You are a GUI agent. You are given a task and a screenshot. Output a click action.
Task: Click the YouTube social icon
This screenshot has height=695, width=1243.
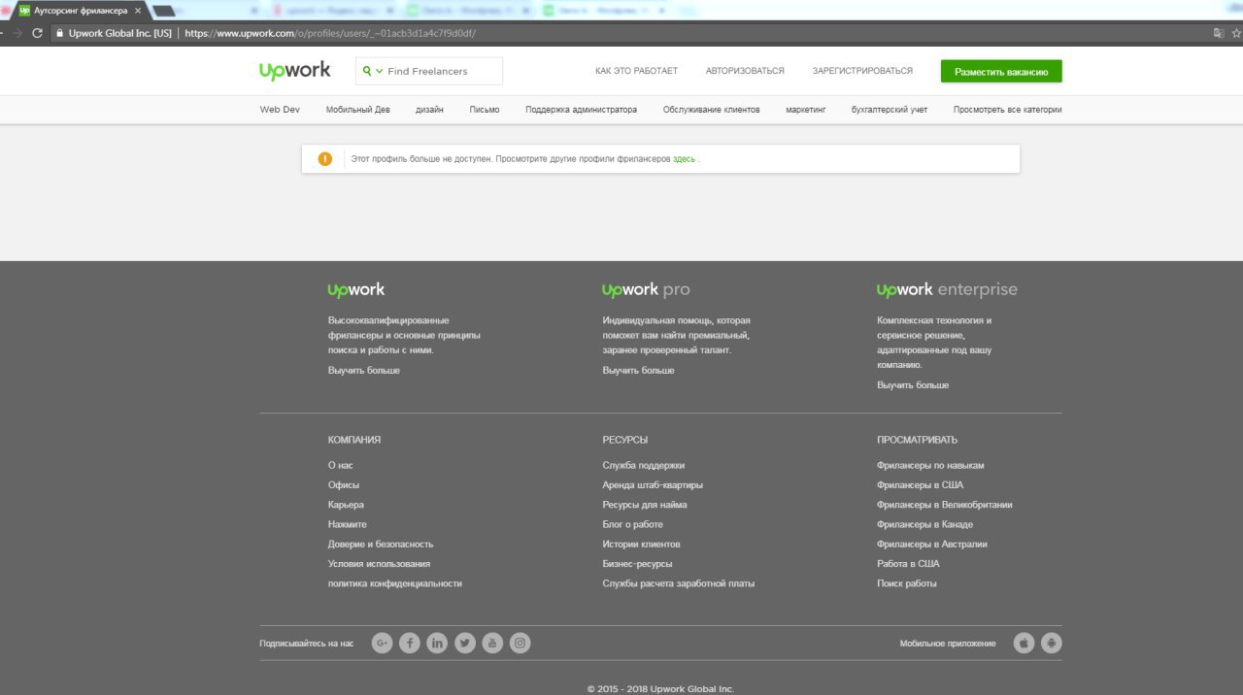click(492, 643)
